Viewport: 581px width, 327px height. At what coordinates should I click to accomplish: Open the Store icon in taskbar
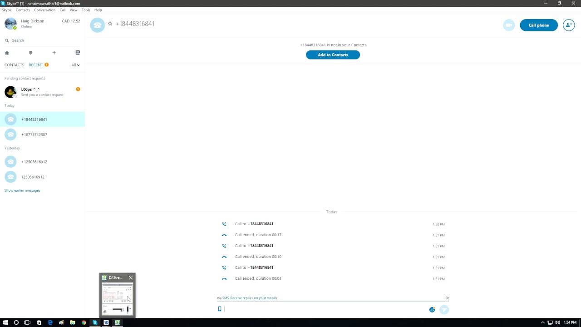(x=39, y=322)
